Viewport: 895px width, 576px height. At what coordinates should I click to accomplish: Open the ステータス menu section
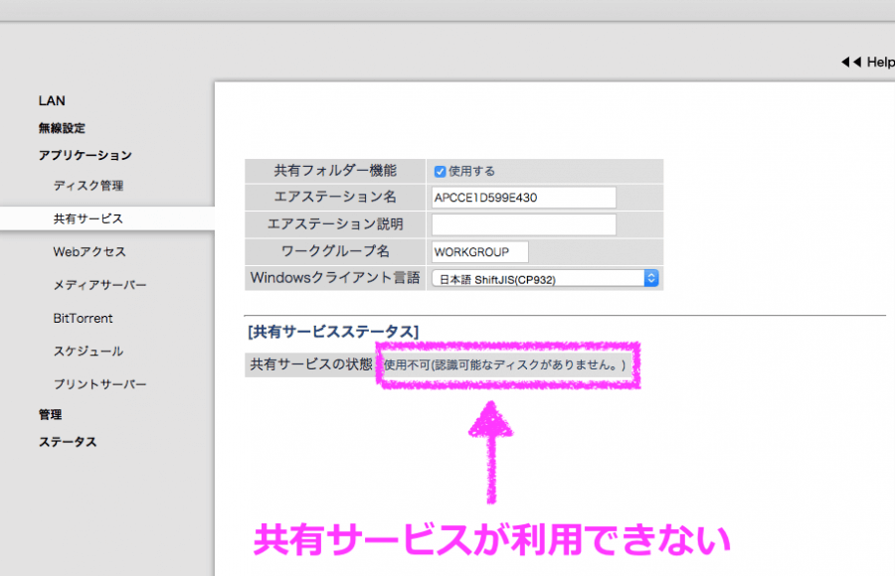pyautogui.click(x=68, y=442)
